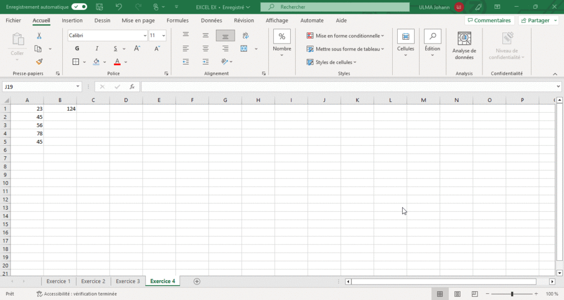Screen dimensions: 564x300
Task: Decrease font size with smaller A icon
Action: [157, 48]
